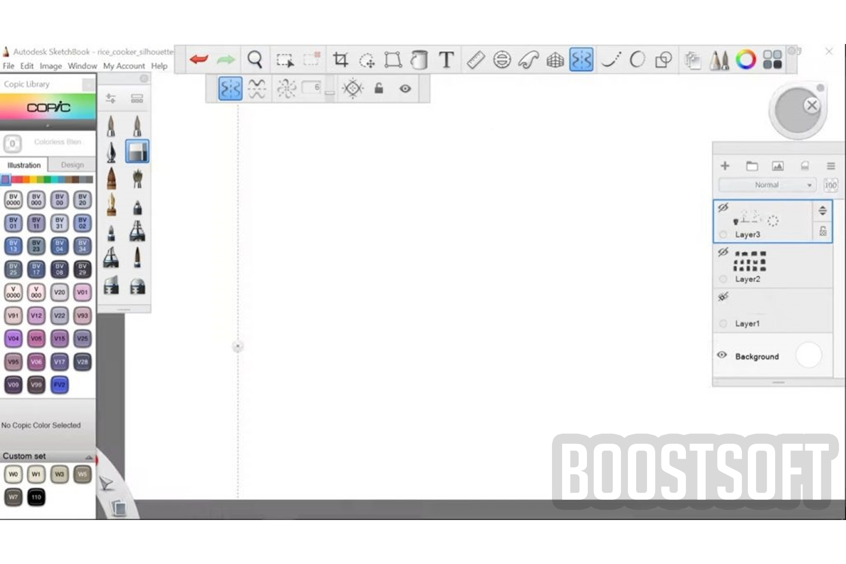Collapse the Custom set section

[89, 457]
